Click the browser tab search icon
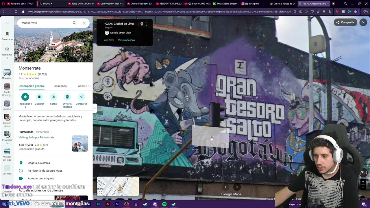Viewport: 370px width, 208px height. 345,4
